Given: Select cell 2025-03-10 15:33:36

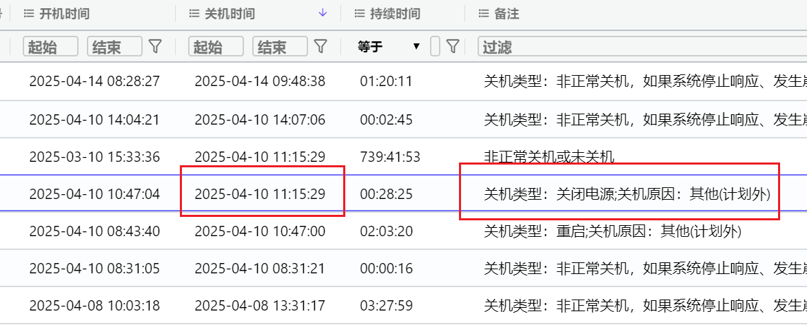Looking at the screenshot, I should point(94,157).
